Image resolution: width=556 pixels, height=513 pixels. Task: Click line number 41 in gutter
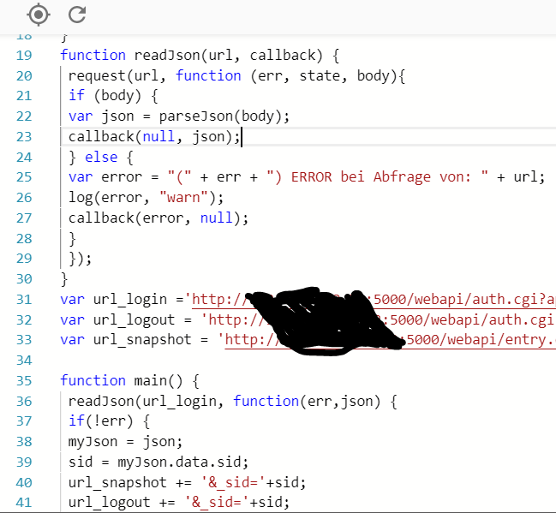[x=24, y=503]
